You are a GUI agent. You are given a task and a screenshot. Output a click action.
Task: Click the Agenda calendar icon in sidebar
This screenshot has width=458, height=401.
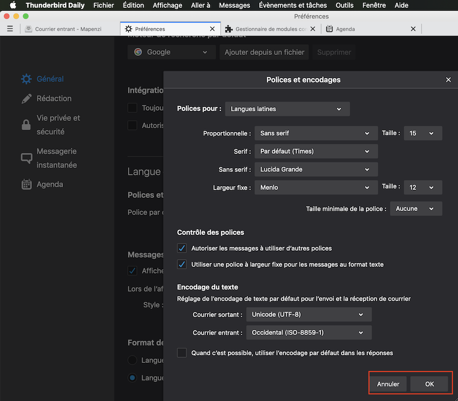tap(26, 184)
